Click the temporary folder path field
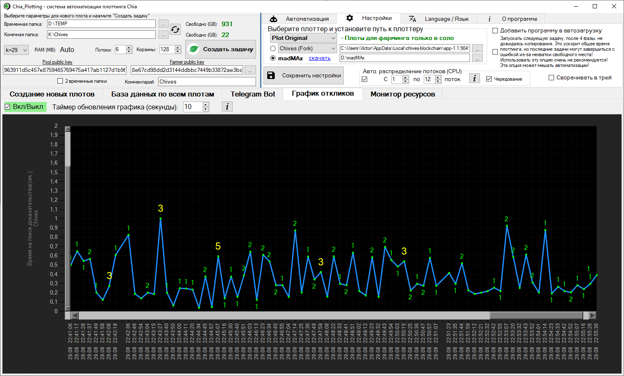 click(101, 24)
